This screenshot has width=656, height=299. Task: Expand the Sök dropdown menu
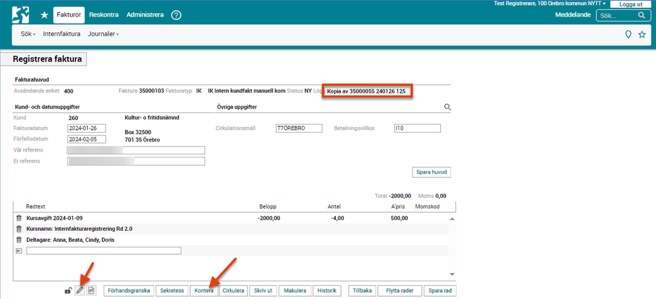[28, 34]
